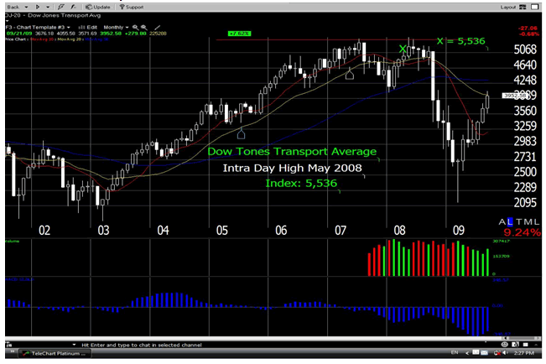Click the zoom in magnifier icon

[143, 27]
